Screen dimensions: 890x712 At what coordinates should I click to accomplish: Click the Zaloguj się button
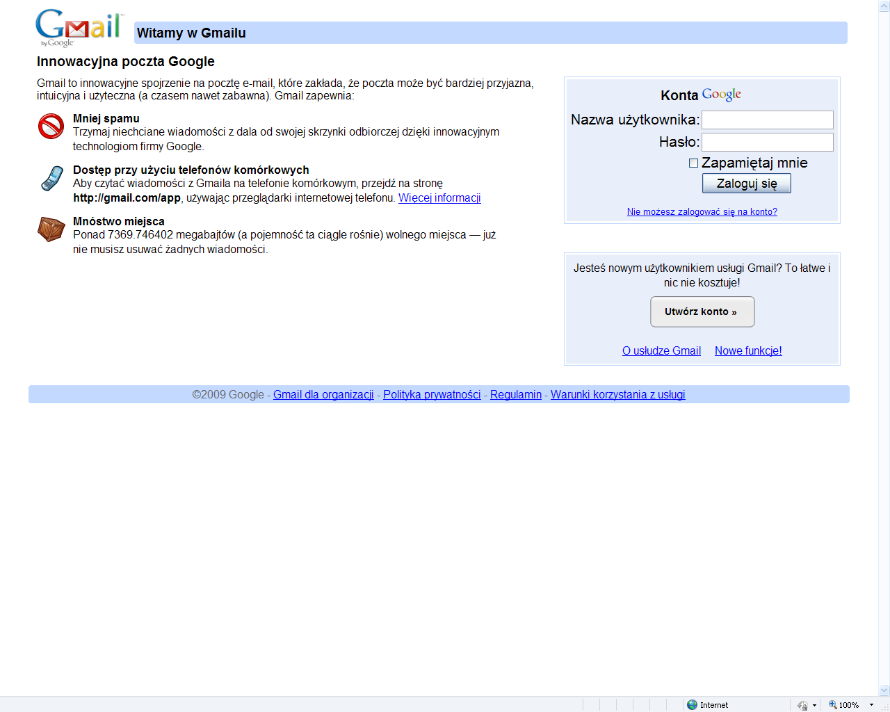(747, 184)
